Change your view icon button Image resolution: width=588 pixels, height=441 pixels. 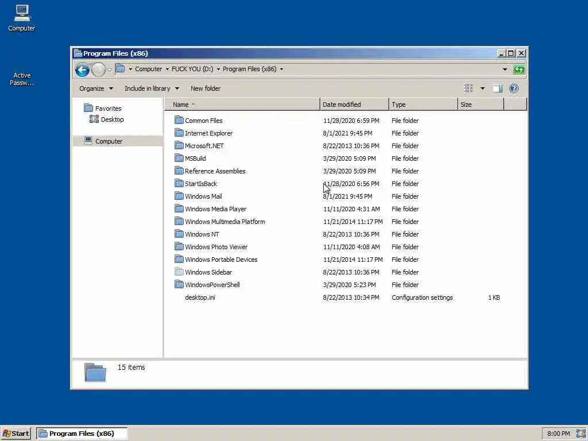click(x=469, y=88)
